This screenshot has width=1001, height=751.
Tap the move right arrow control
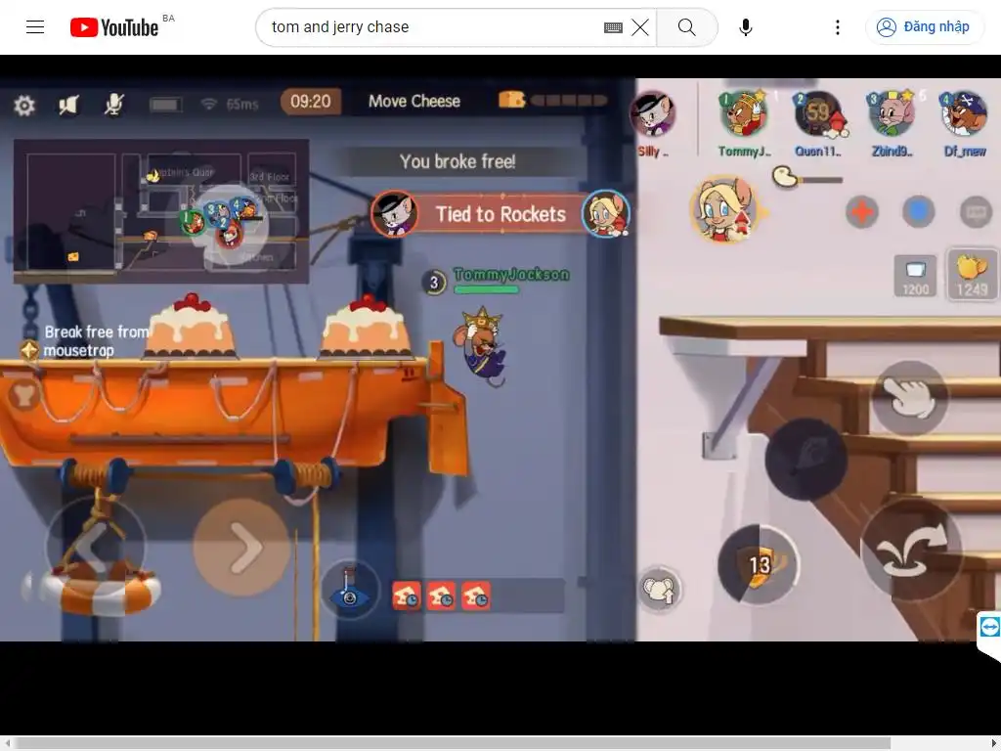(x=241, y=548)
